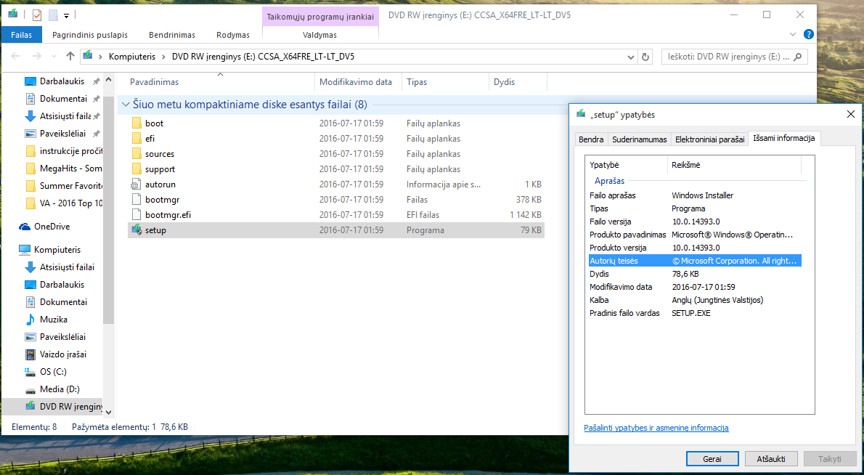Refresh the current folder view
Image resolution: width=864 pixels, height=475 pixels.
point(645,56)
